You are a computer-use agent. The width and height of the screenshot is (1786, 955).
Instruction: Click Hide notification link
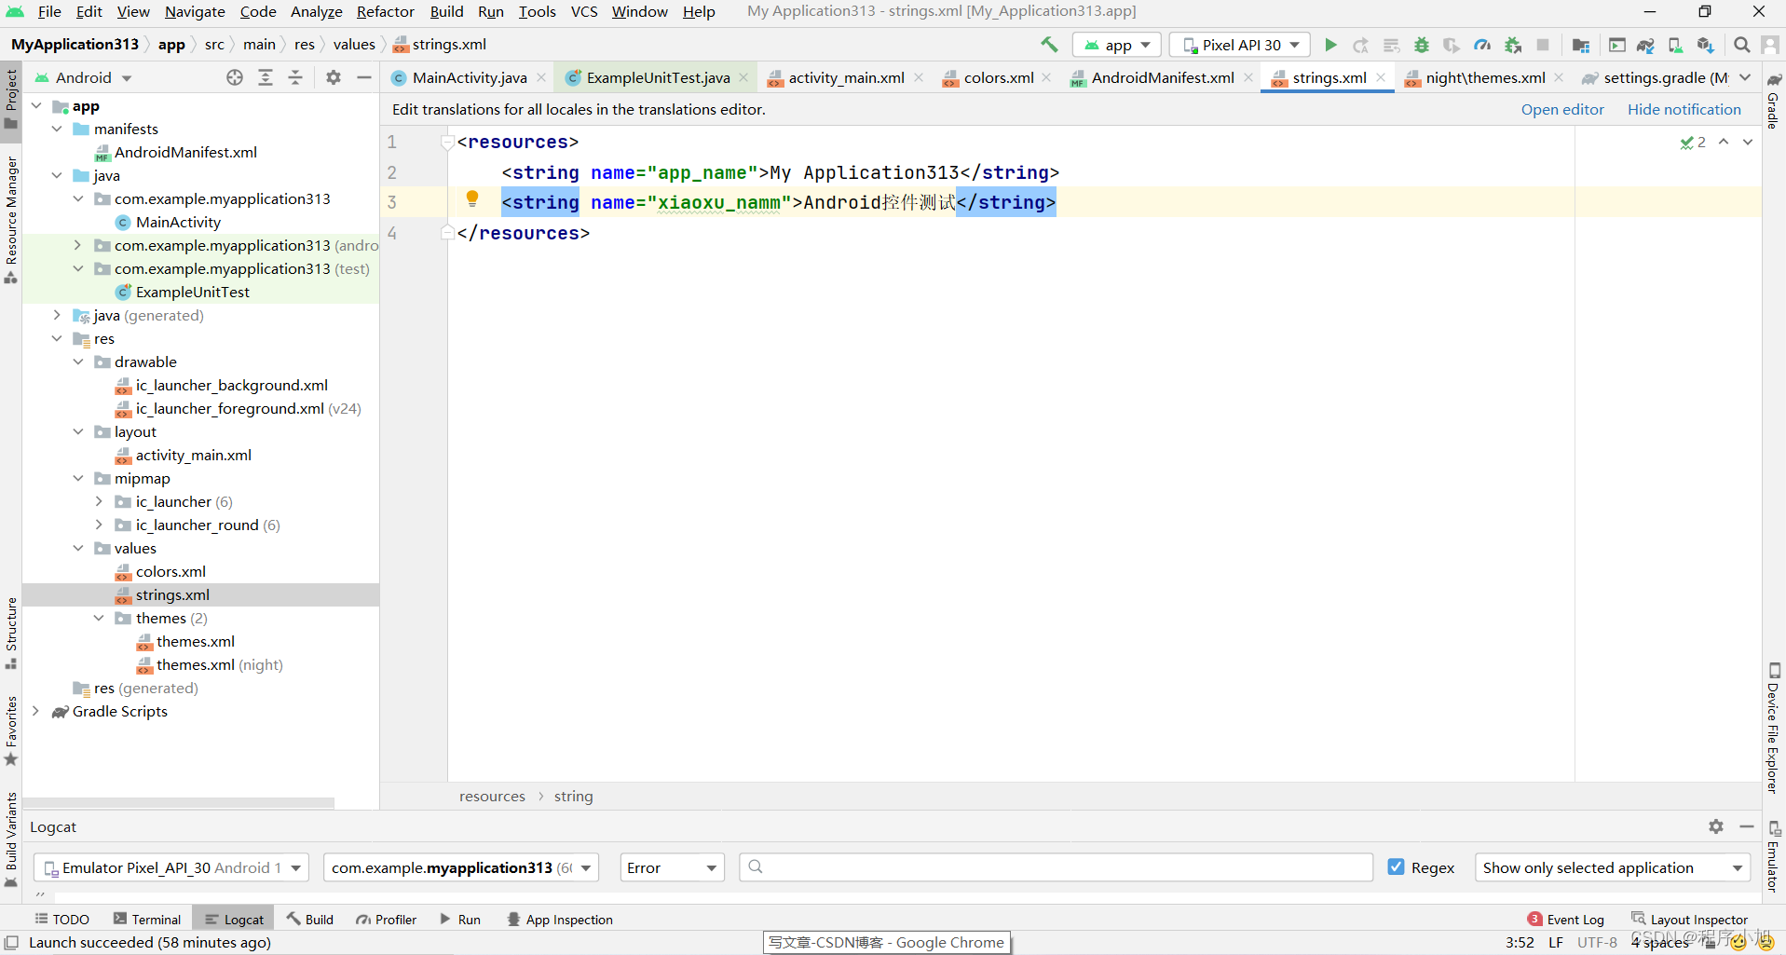click(1684, 109)
